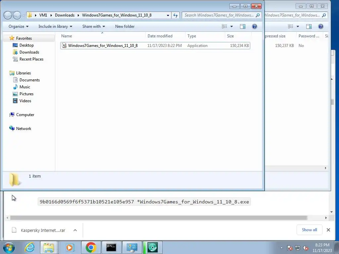Click the view icon in back archive window
Image resolution: width=339 pixels, height=254 pixels.
coord(291,26)
